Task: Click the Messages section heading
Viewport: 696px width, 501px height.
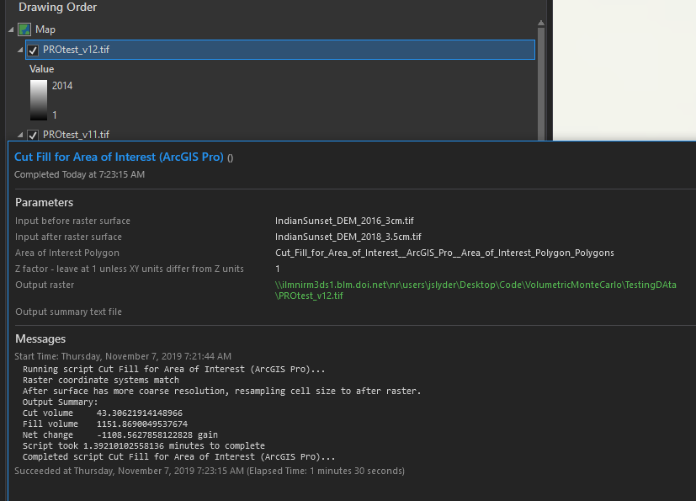Action: (40, 338)
